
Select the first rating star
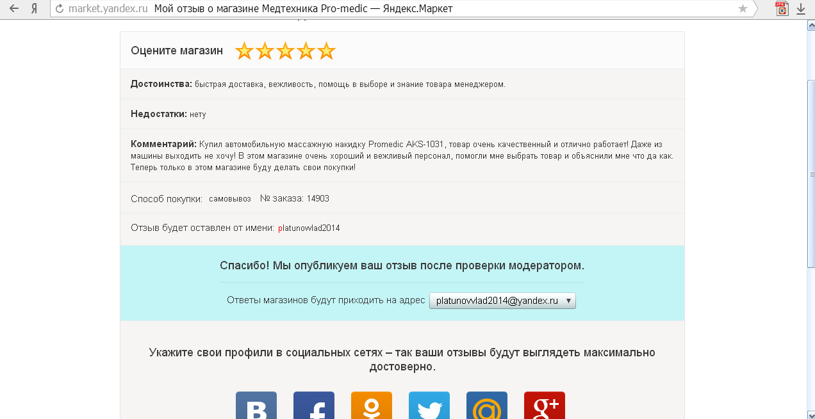tap(244, 51)
